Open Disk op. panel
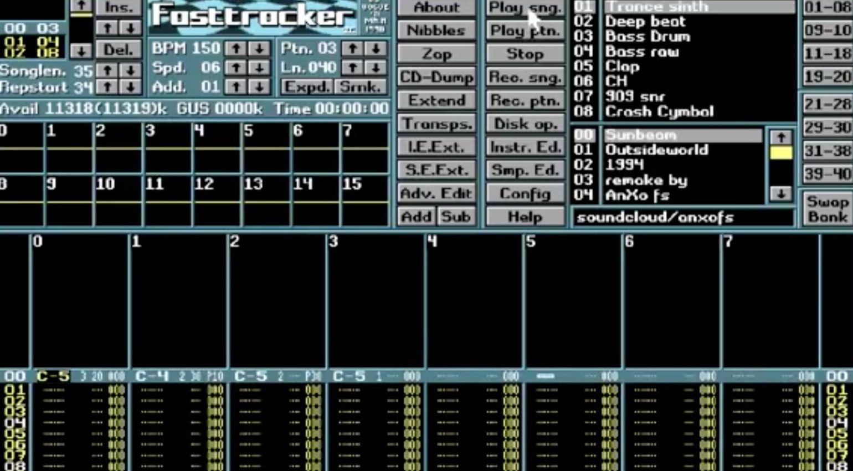The width and height of the screenshot is (853, 471). pyautogui.click(x=525, y=124)
